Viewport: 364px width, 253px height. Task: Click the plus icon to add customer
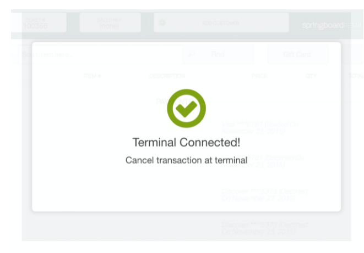(162, 23)
